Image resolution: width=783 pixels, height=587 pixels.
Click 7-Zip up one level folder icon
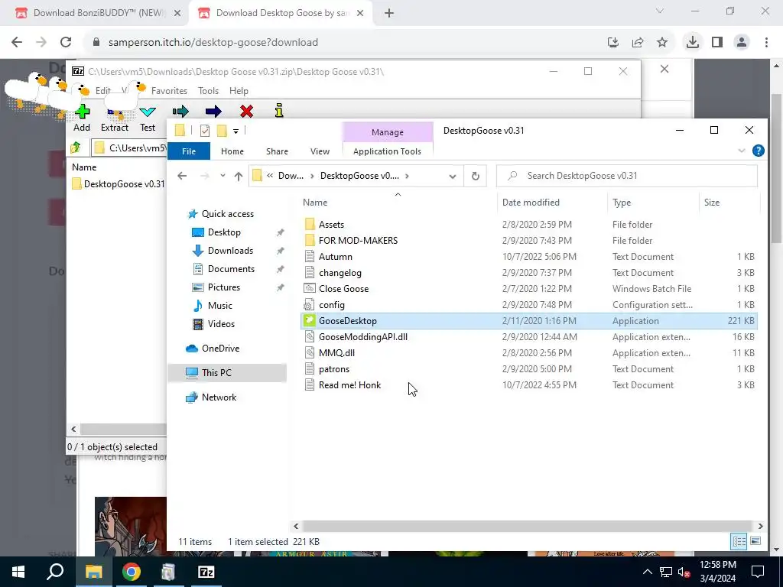point(76,148)
